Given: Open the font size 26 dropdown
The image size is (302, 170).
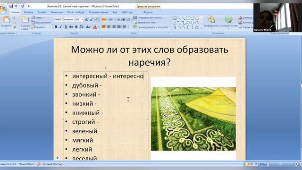Looking at the screenshot, I should point(82,19).
